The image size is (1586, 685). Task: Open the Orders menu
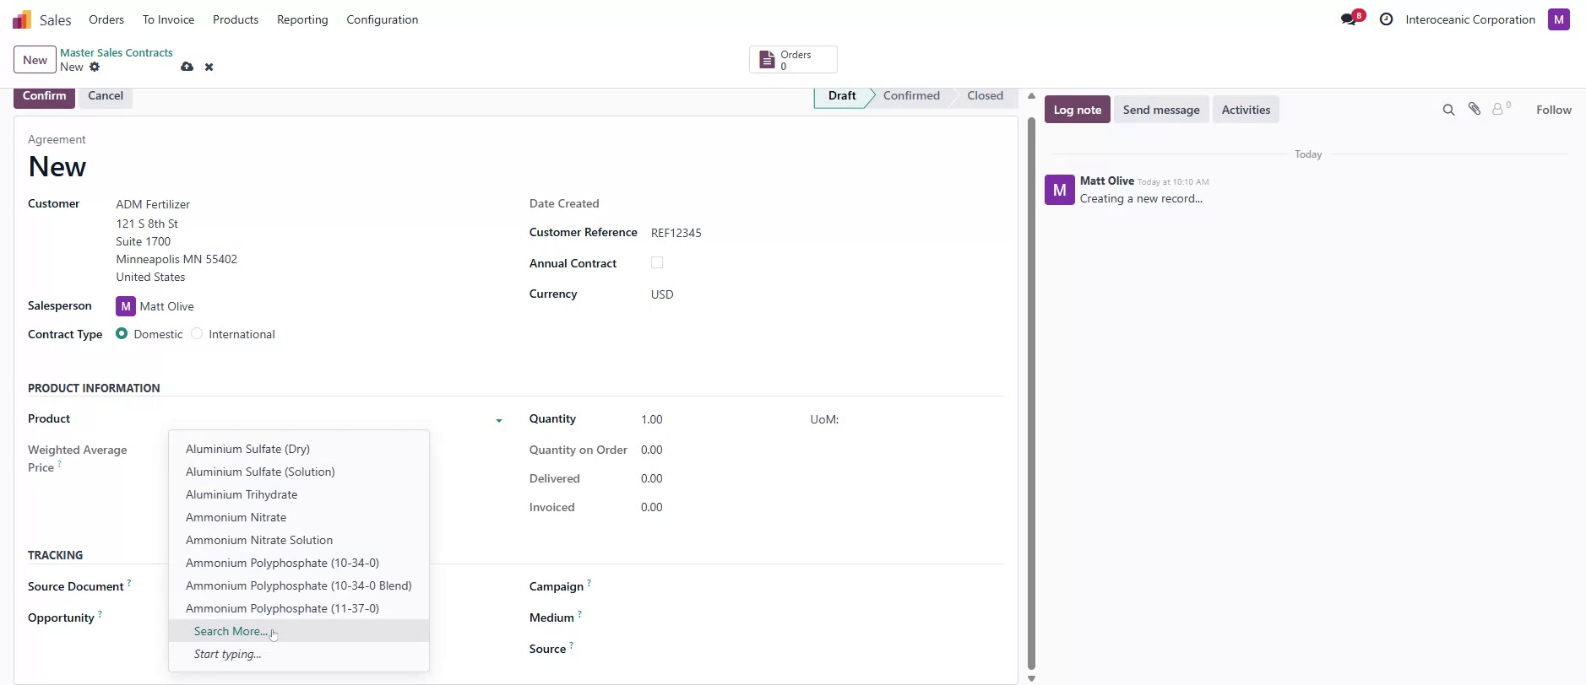[106, 19]
